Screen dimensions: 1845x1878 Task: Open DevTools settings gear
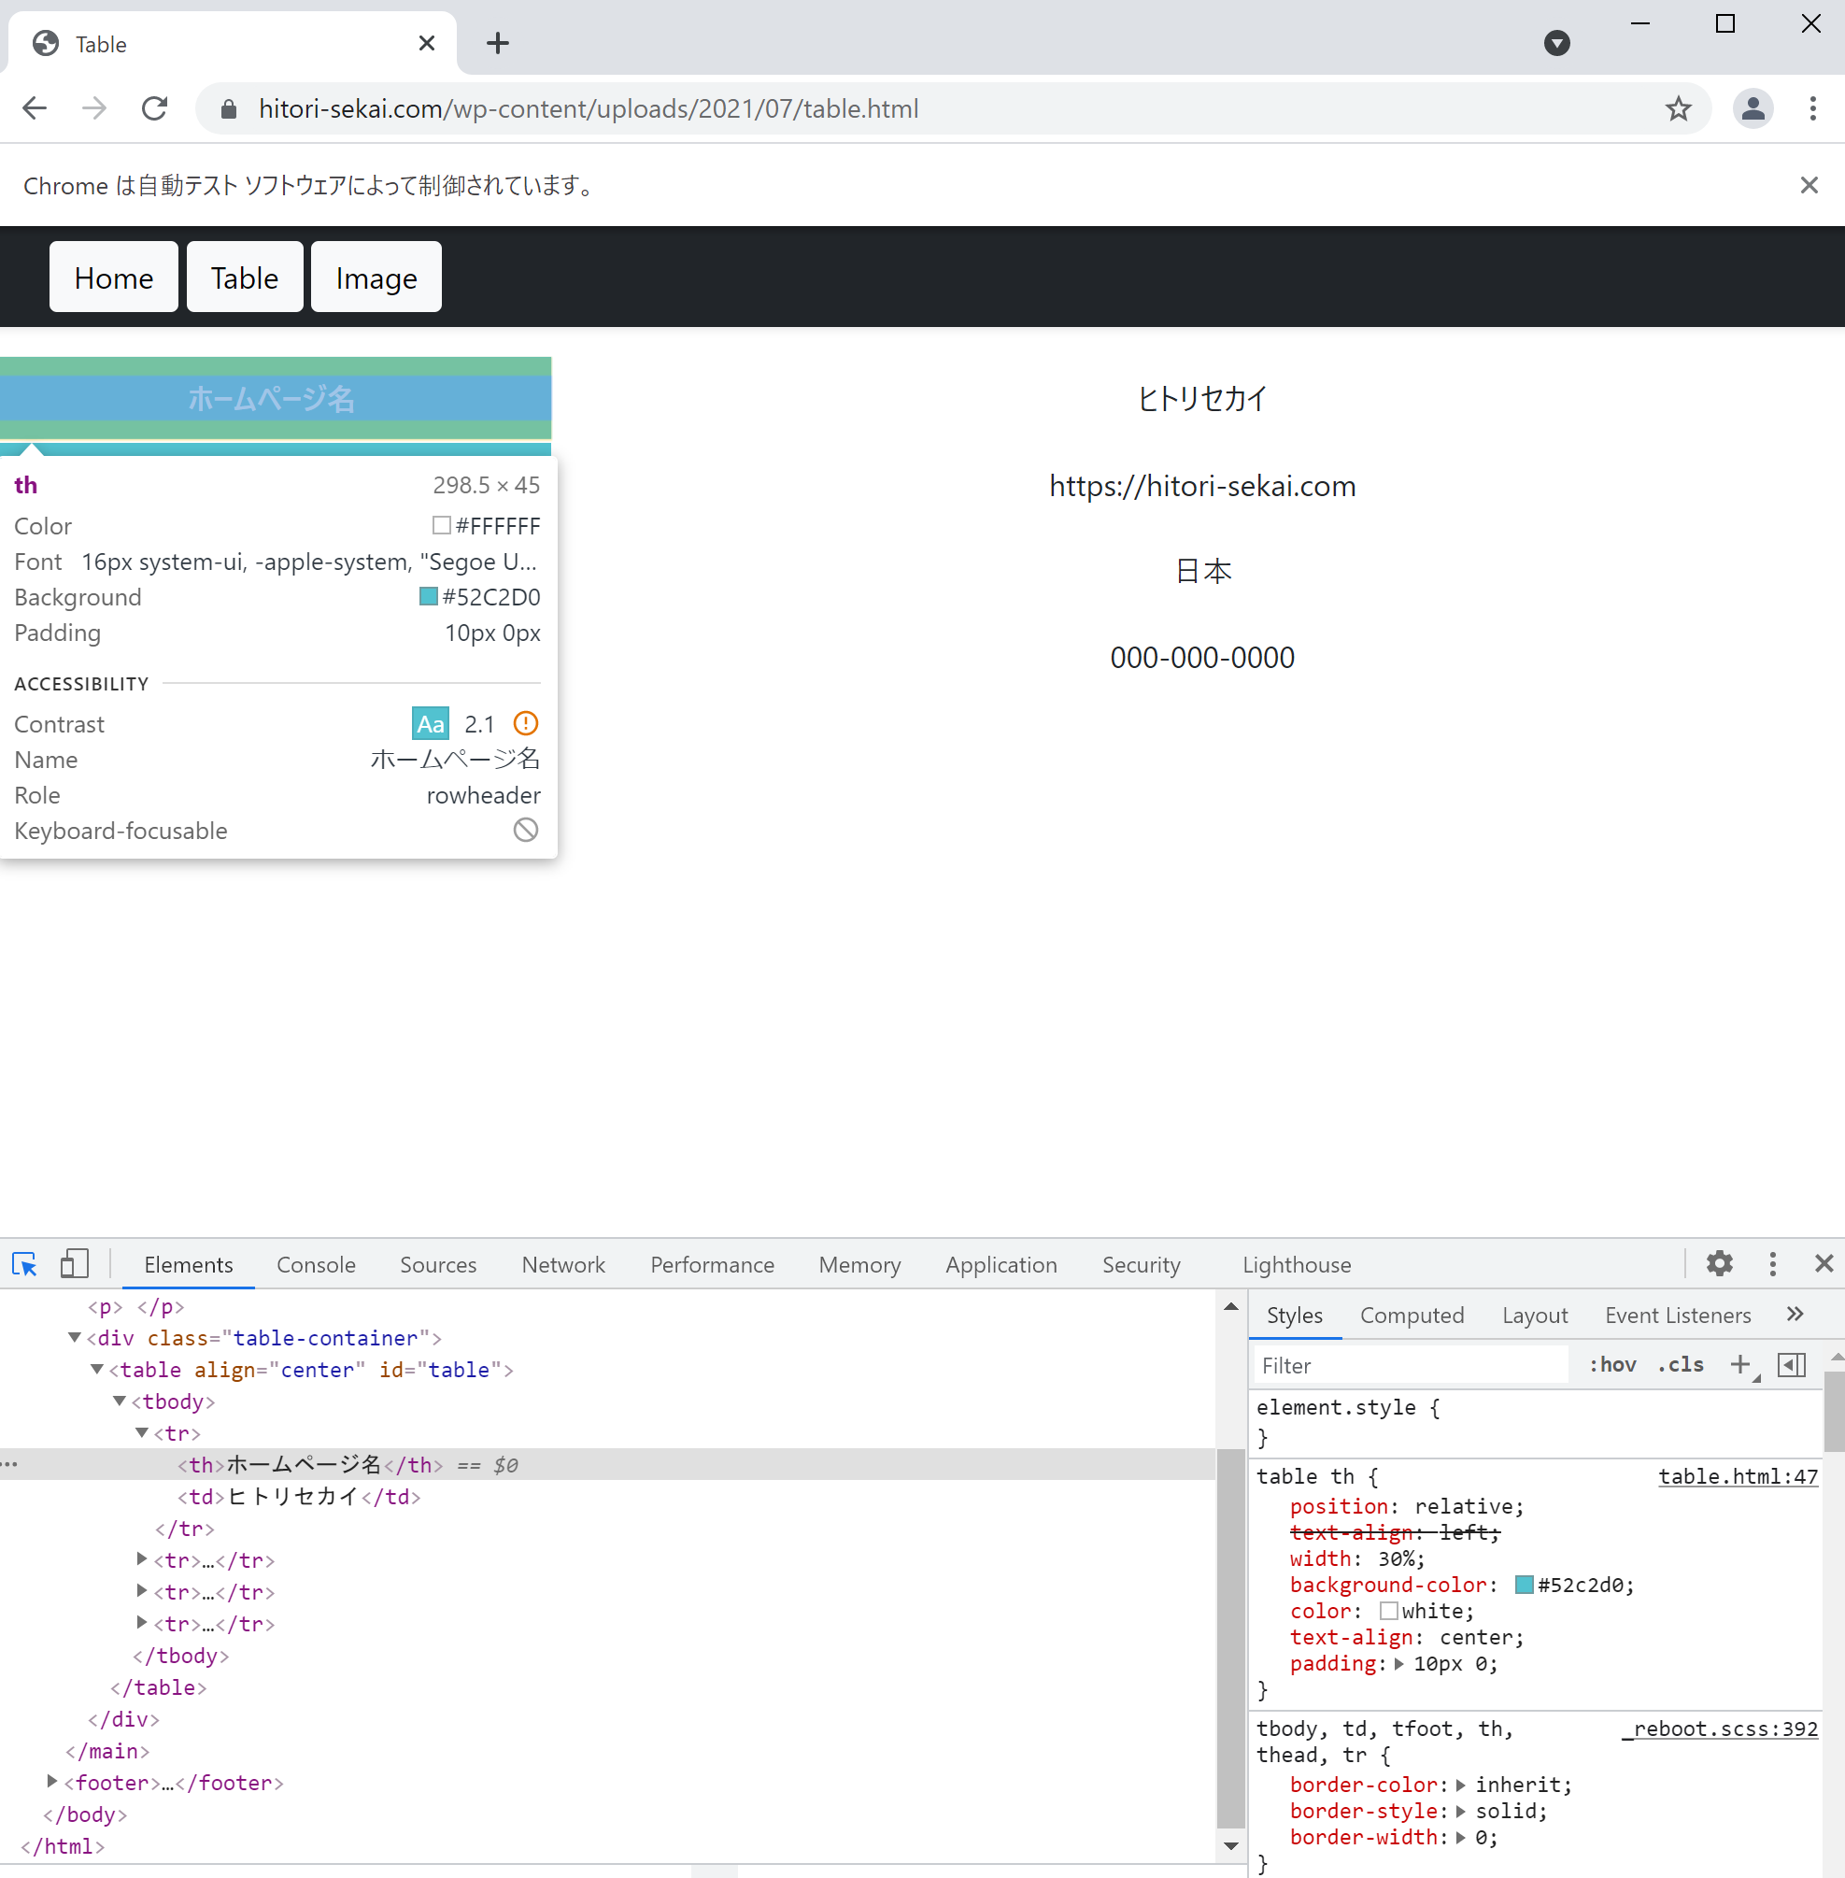[1719, 1263]
